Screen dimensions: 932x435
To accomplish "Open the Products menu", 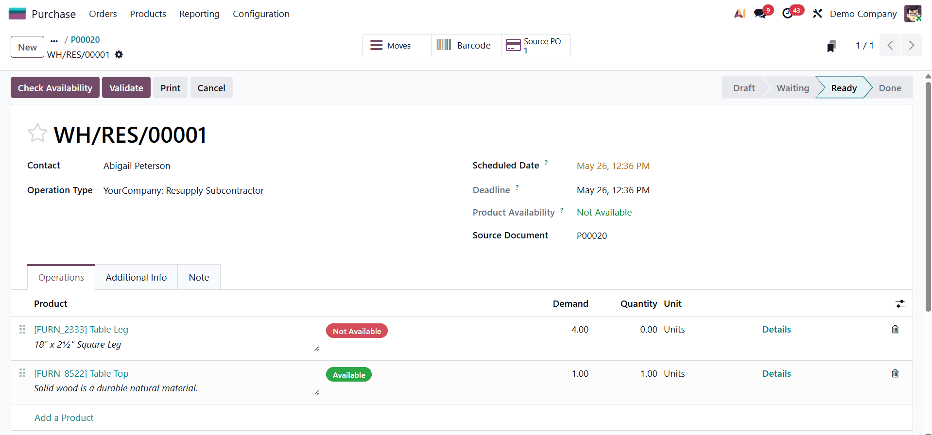I will tap(148, 14).
